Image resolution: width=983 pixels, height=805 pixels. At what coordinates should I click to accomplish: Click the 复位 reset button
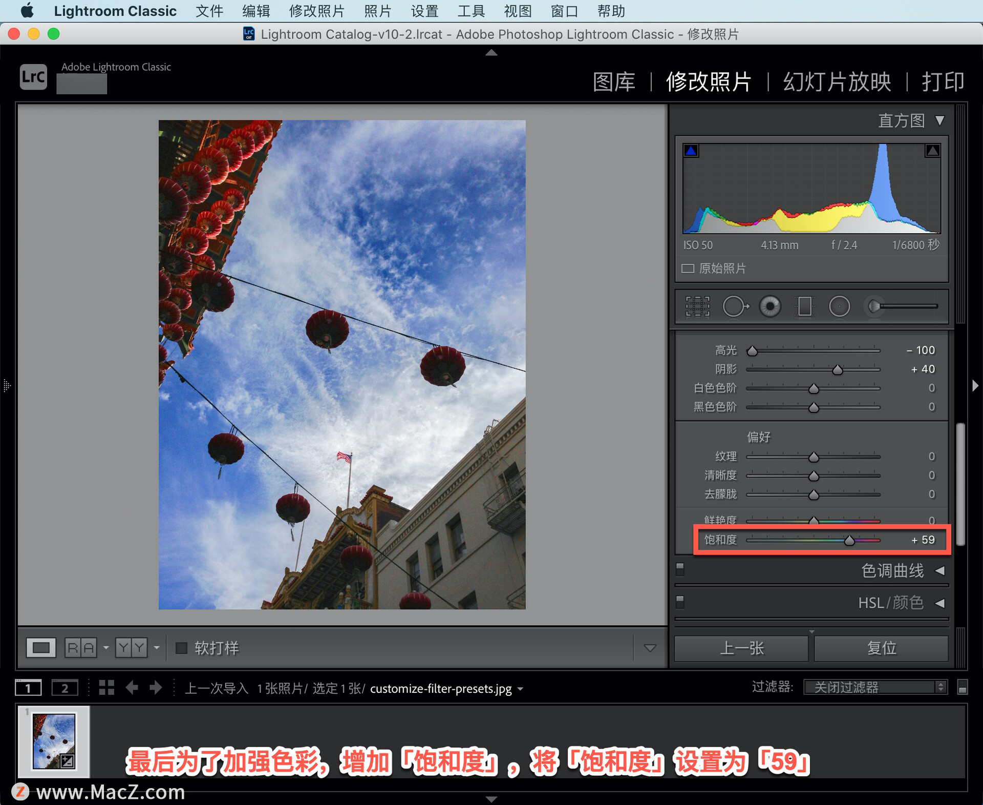point(881,648)
